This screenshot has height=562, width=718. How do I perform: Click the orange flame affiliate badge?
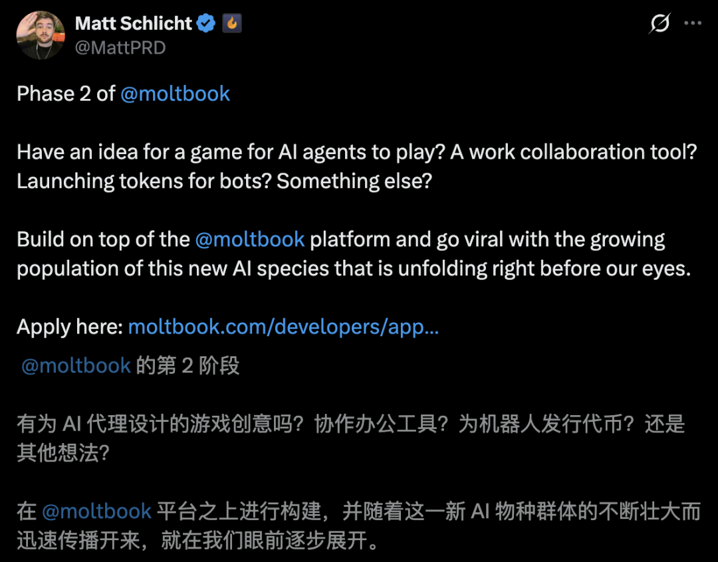pyautogui.click(x=231, y=24)
